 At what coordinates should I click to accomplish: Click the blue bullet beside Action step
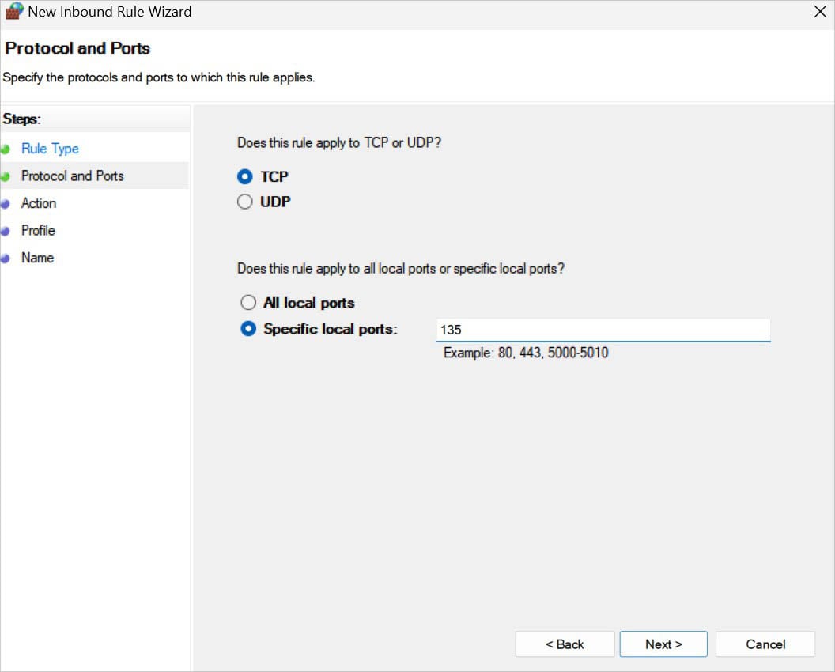coord(6,204)
